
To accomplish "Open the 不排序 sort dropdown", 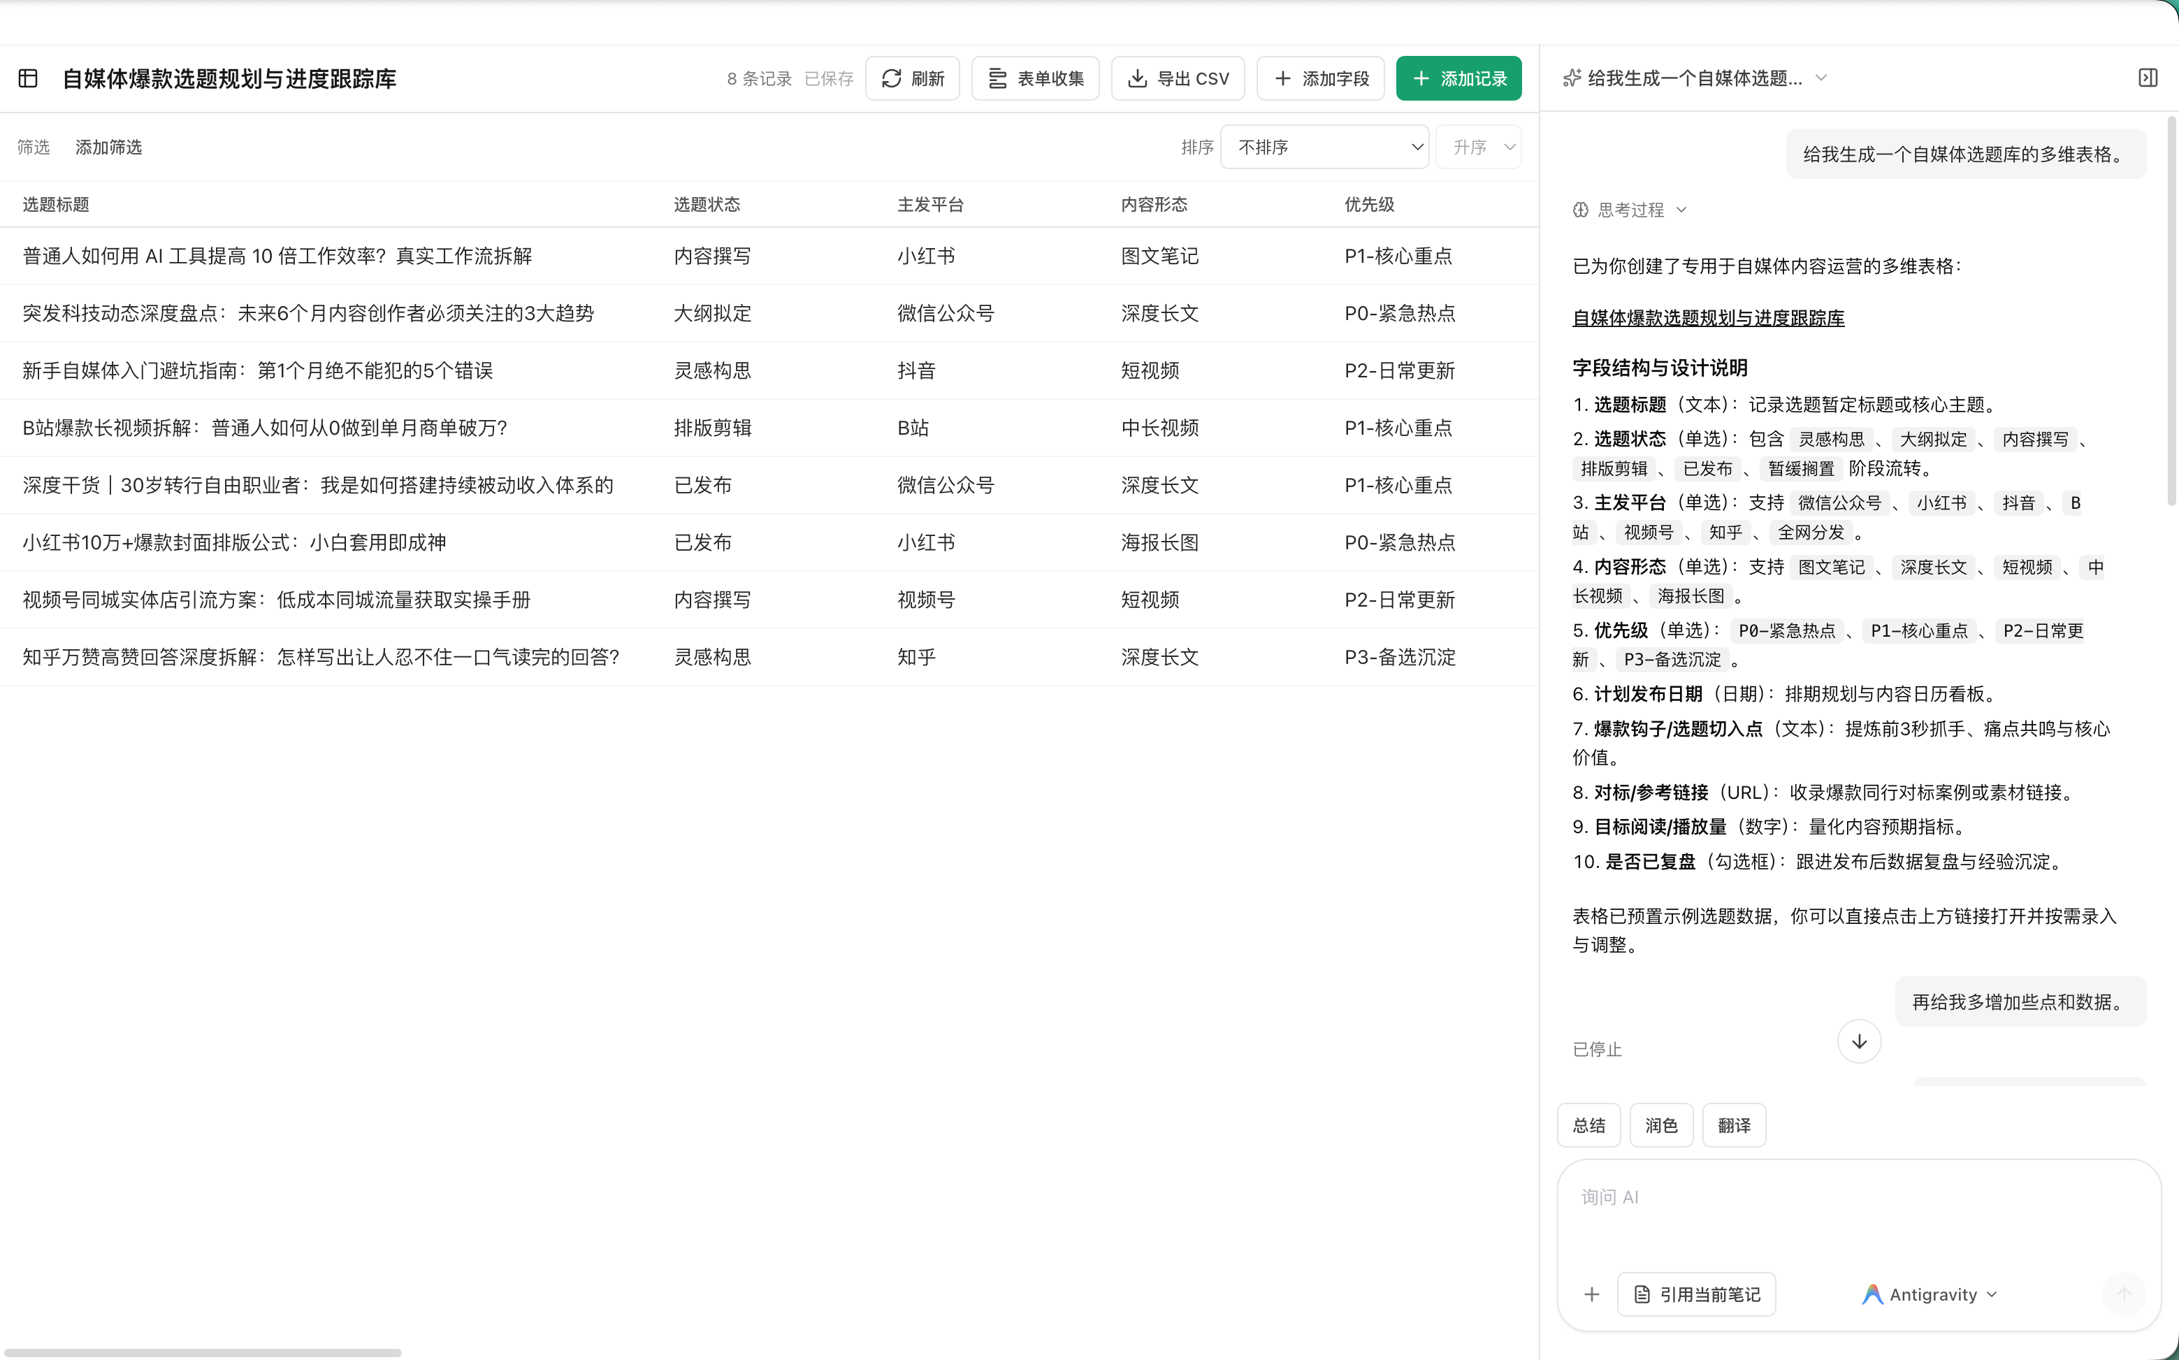I will [1325, 147].
